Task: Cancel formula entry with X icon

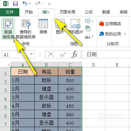Action: 51,54
